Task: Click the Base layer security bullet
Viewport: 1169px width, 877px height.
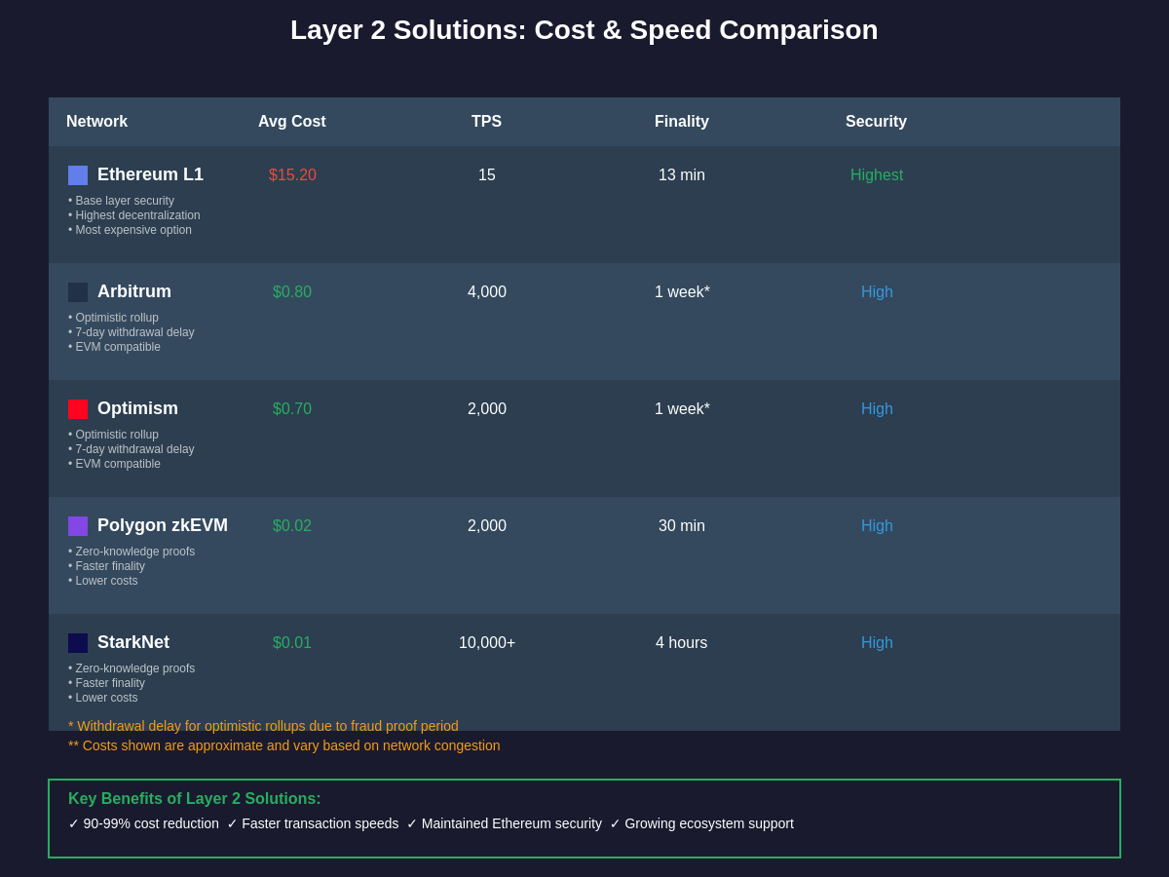Action: click(x=122, y=201)
